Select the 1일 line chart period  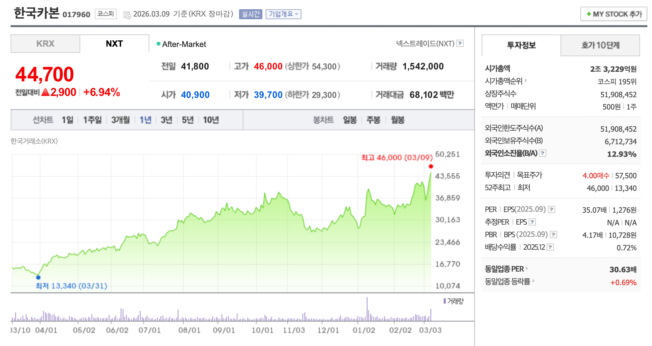click(x=67, y=120)
